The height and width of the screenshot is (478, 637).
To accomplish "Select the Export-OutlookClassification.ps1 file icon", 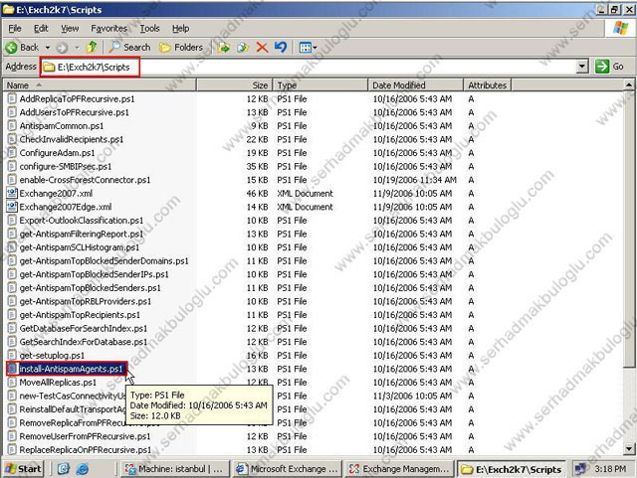I will click(12, 220).
